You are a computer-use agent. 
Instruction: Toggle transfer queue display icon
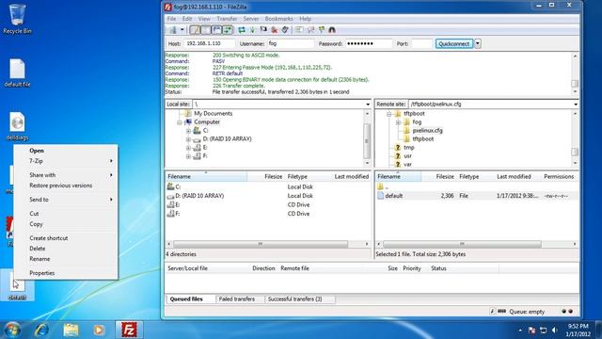point(228,30)
